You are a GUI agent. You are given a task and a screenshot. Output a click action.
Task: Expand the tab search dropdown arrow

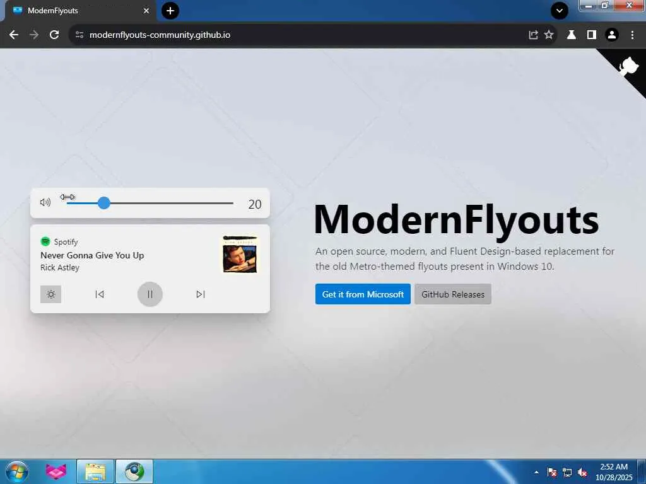(560, 11)
